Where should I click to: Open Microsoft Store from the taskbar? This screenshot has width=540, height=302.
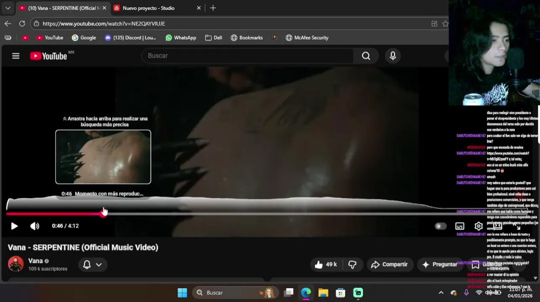tap(340, 292)
